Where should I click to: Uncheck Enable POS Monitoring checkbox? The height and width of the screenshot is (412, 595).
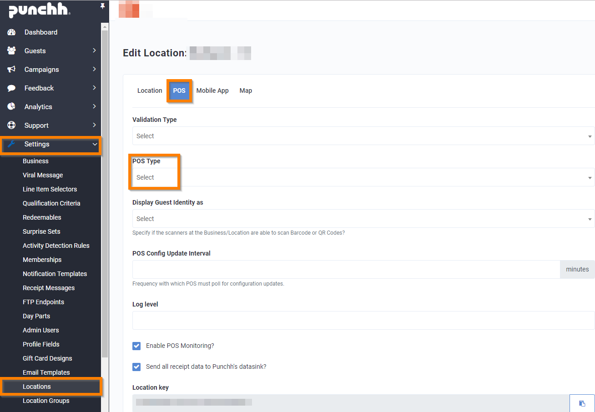[136, 346]
